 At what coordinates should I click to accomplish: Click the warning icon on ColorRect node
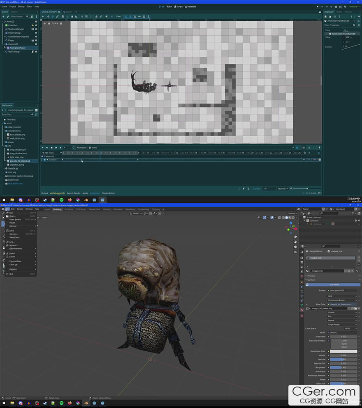[x=32, y=25]
